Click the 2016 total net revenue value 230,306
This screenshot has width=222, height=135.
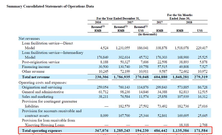102,77
